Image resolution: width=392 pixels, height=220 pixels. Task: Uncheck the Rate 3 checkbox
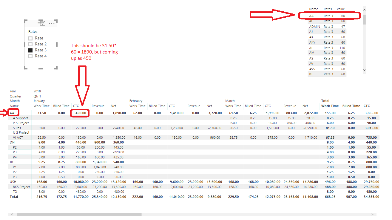click(x=30, y=50)
